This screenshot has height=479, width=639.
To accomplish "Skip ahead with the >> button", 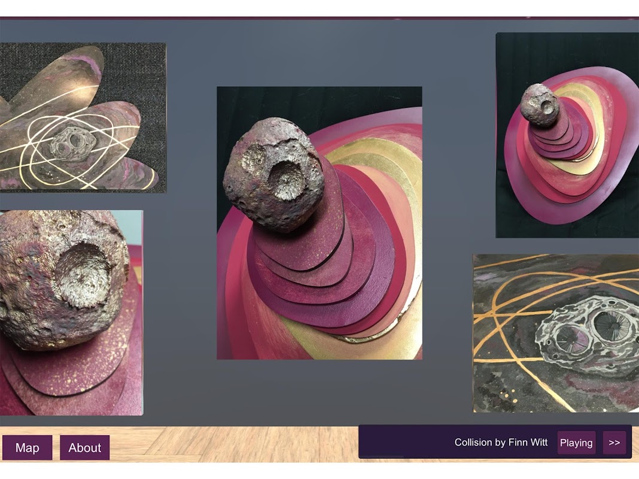I will click(x=614, y=442).
